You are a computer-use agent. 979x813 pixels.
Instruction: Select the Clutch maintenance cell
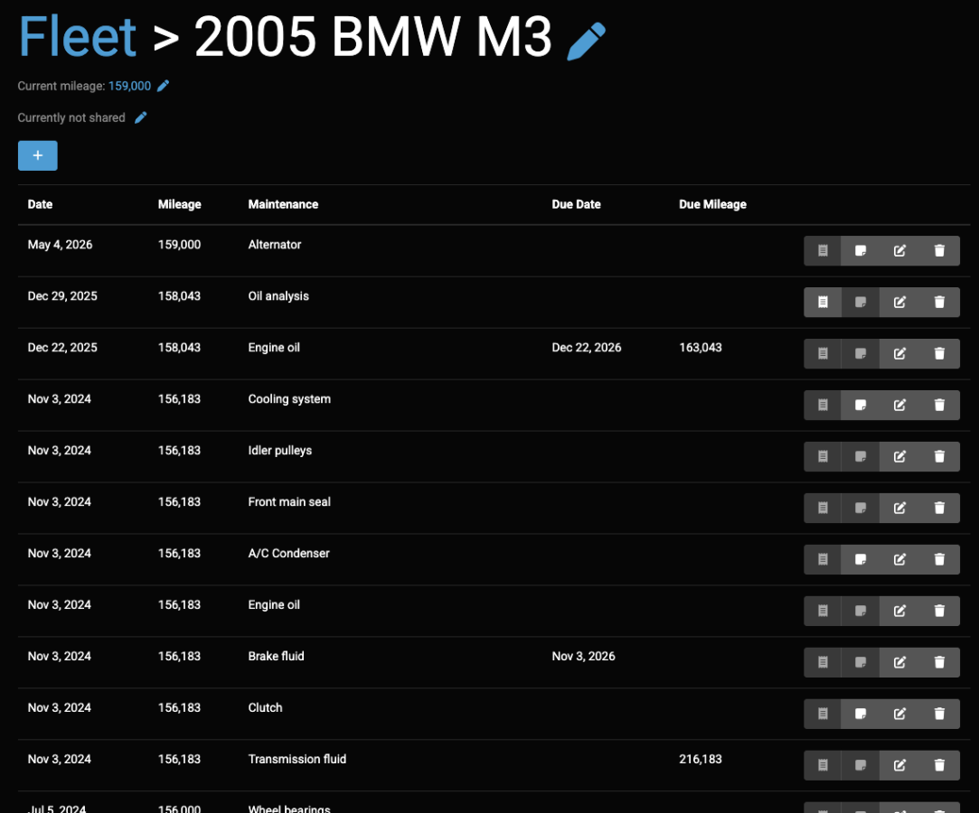click(265, 707)
